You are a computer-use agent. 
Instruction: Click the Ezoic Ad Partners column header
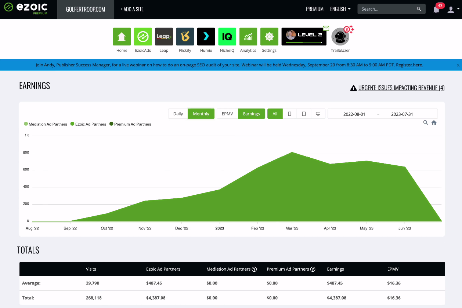point(163,269)
